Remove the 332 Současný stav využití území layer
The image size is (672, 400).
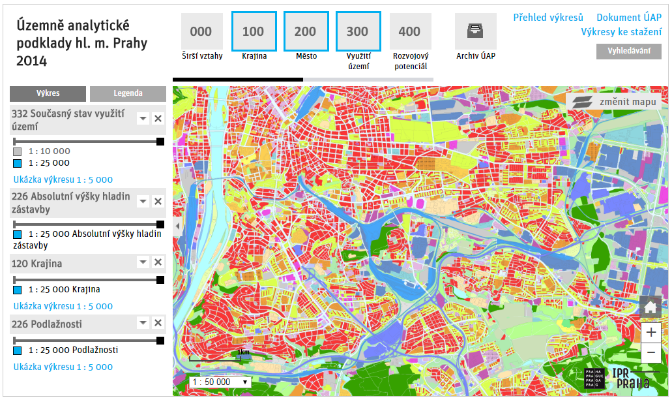pyautogui.click(x=158, y=118)
